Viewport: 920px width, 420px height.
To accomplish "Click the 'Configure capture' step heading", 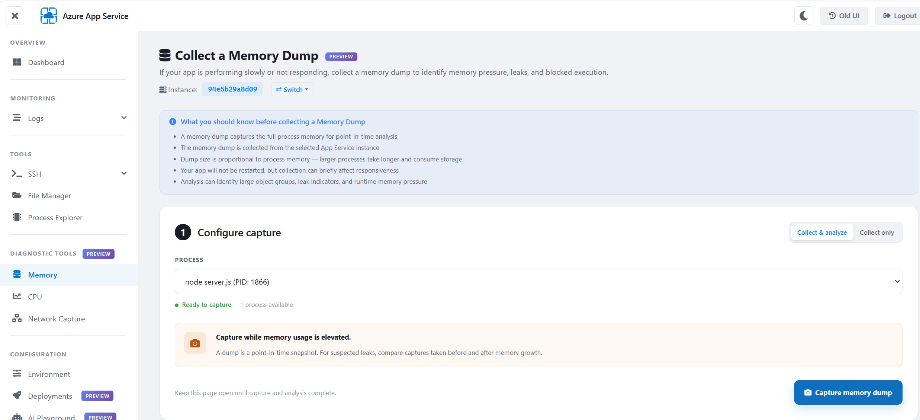I will (x=239, y=233).
